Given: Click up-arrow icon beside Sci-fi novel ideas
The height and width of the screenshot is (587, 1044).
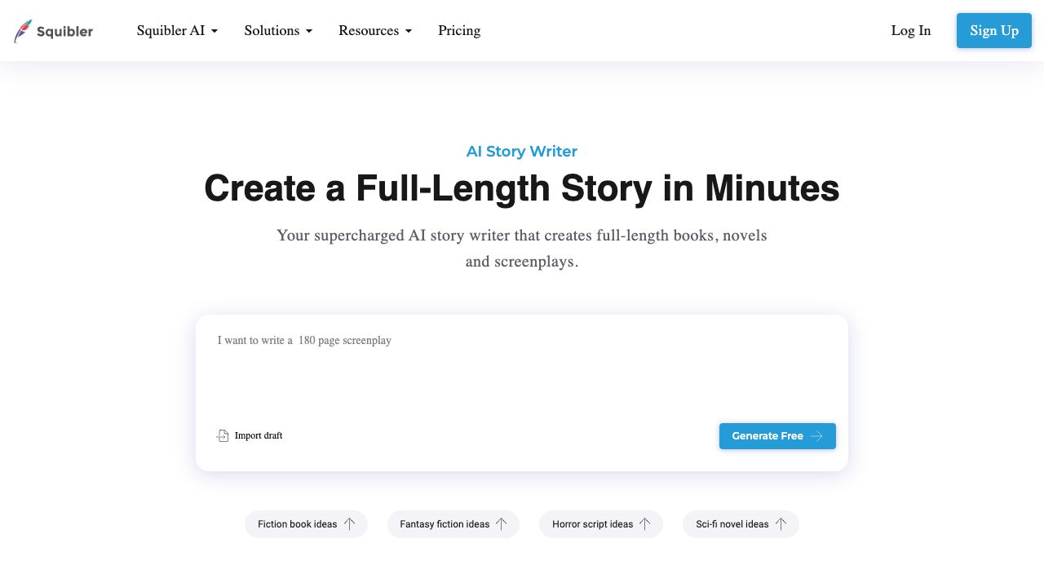Looking at the screenshot, I should click(781, 524).
